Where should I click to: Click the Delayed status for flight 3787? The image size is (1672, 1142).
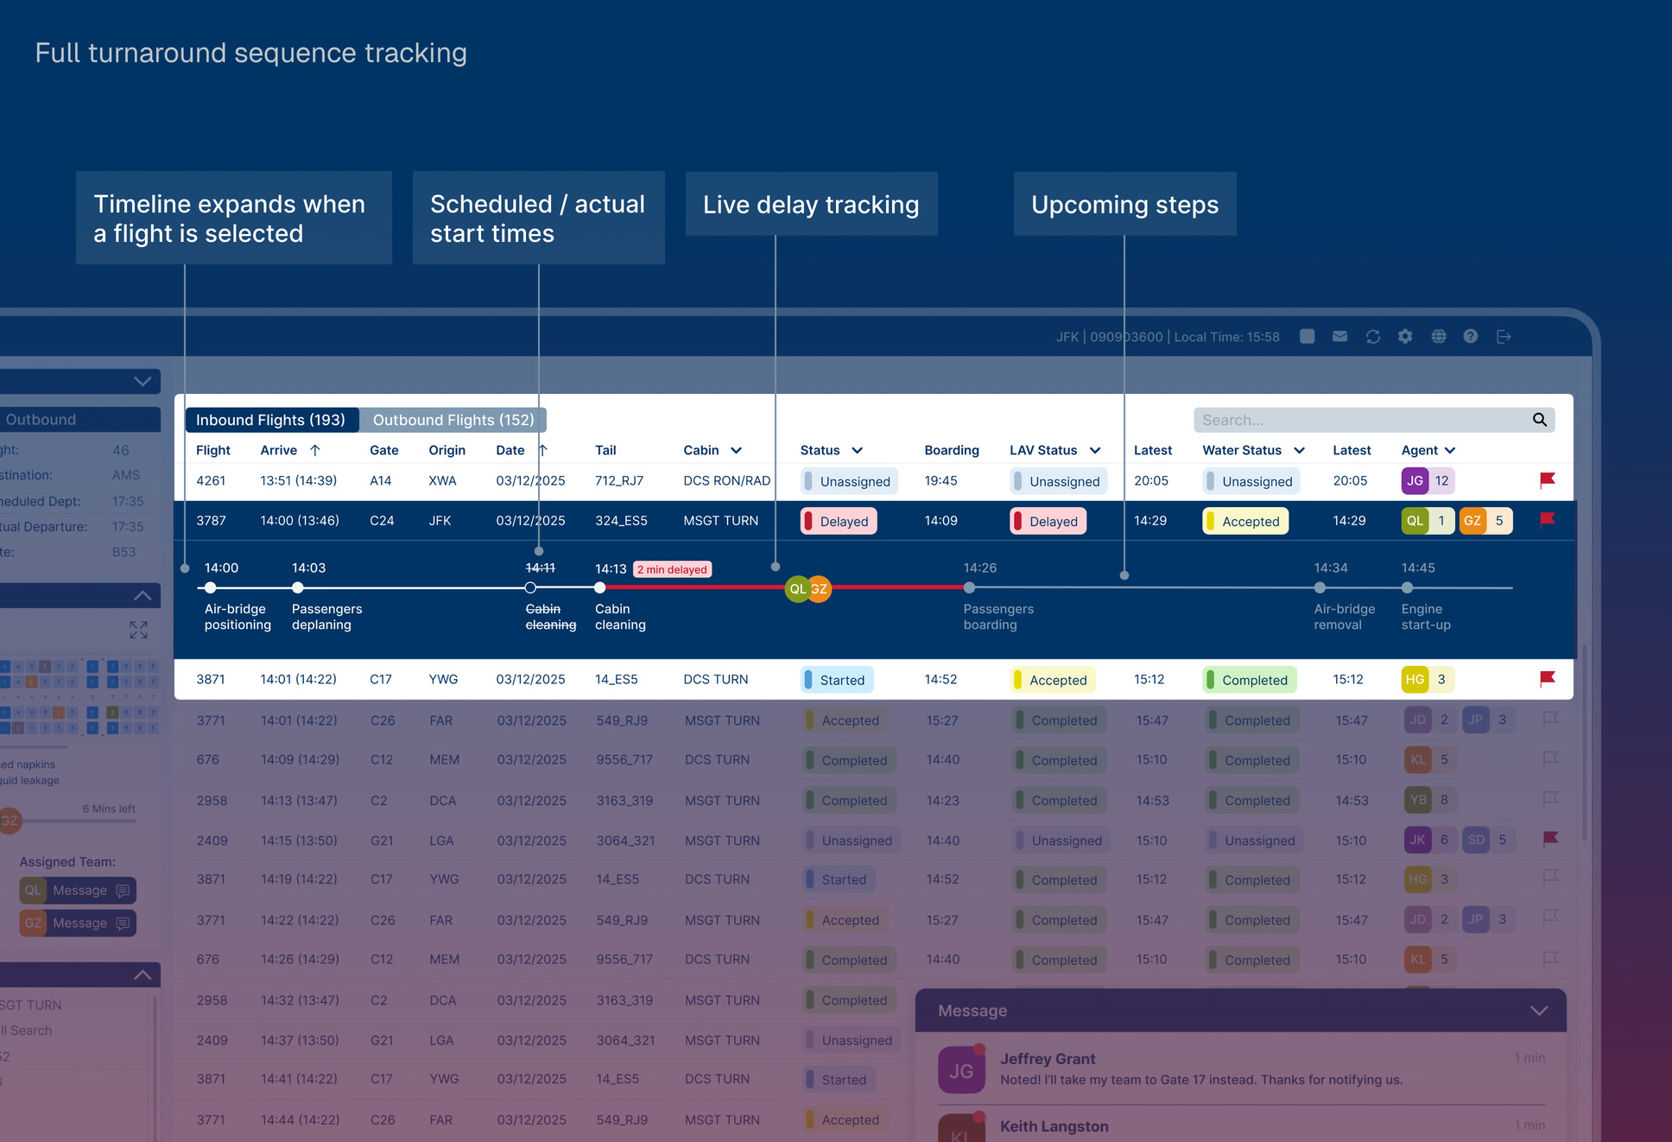839,522
